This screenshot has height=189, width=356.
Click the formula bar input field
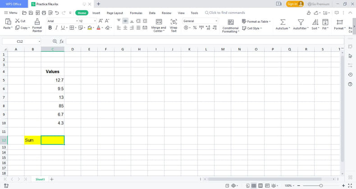[205, 41]
